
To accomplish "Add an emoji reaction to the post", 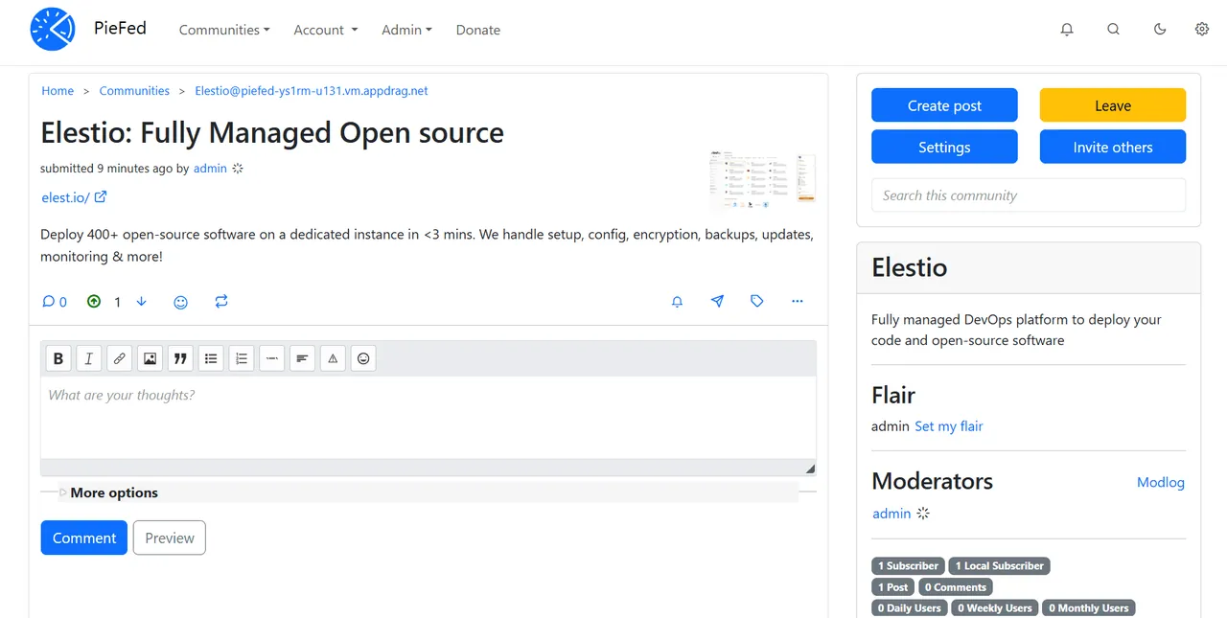I will click(x=180, y=302).
